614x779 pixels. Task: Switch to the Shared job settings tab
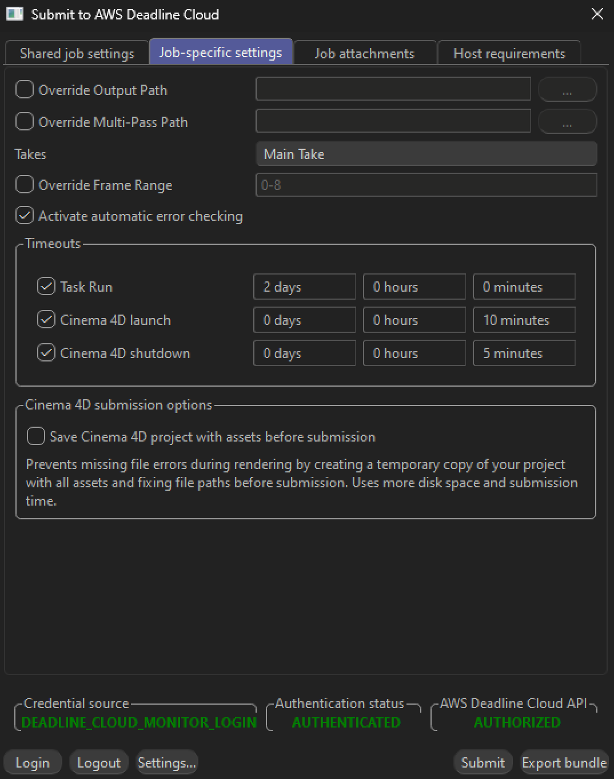pos(77,53)
